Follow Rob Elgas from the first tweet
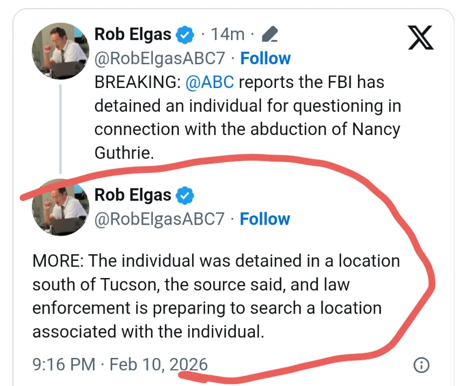Viewport: 461px width, 386px height. pos(265,58)
